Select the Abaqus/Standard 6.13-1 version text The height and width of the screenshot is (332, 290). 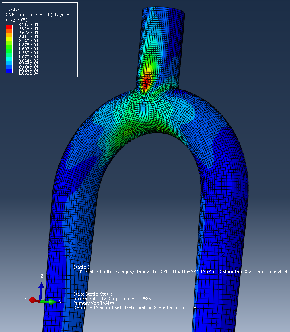tap(142, 271)
